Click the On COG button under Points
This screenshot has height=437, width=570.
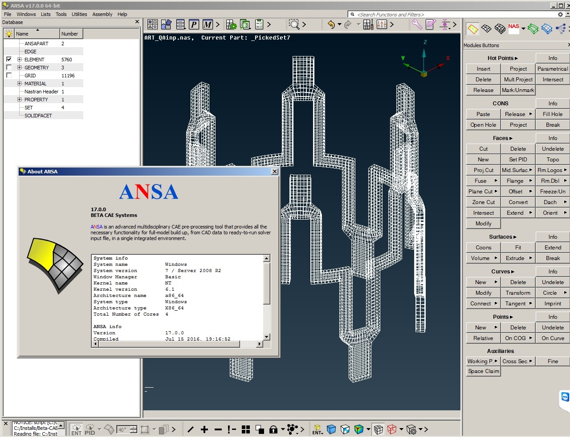pyautogui.click(x=518, y=338)
